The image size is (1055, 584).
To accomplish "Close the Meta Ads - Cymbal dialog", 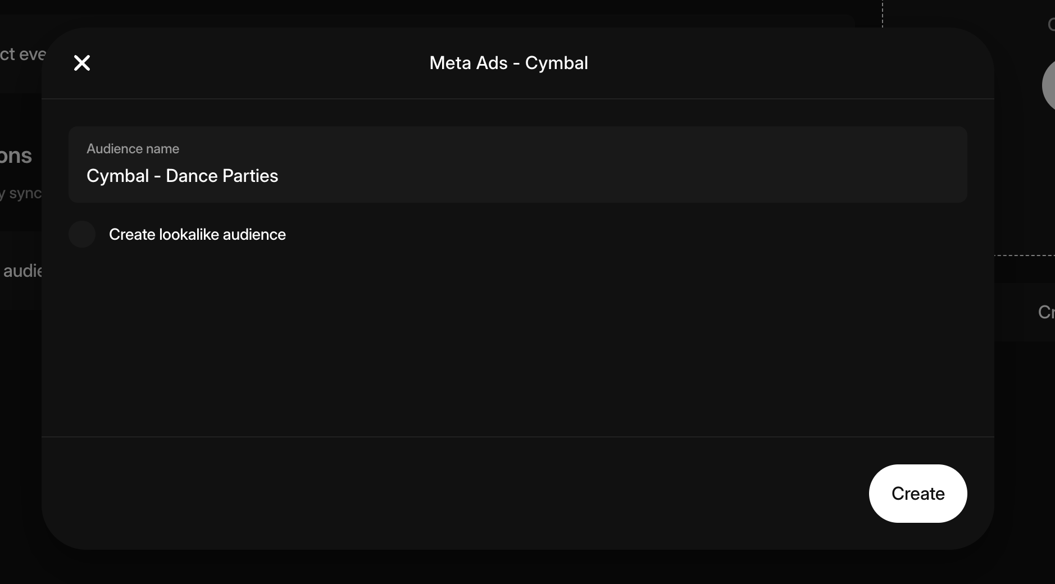I will tap(82, 63).
